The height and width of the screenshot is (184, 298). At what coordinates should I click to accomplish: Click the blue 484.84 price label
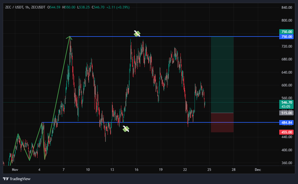[287, 122]
